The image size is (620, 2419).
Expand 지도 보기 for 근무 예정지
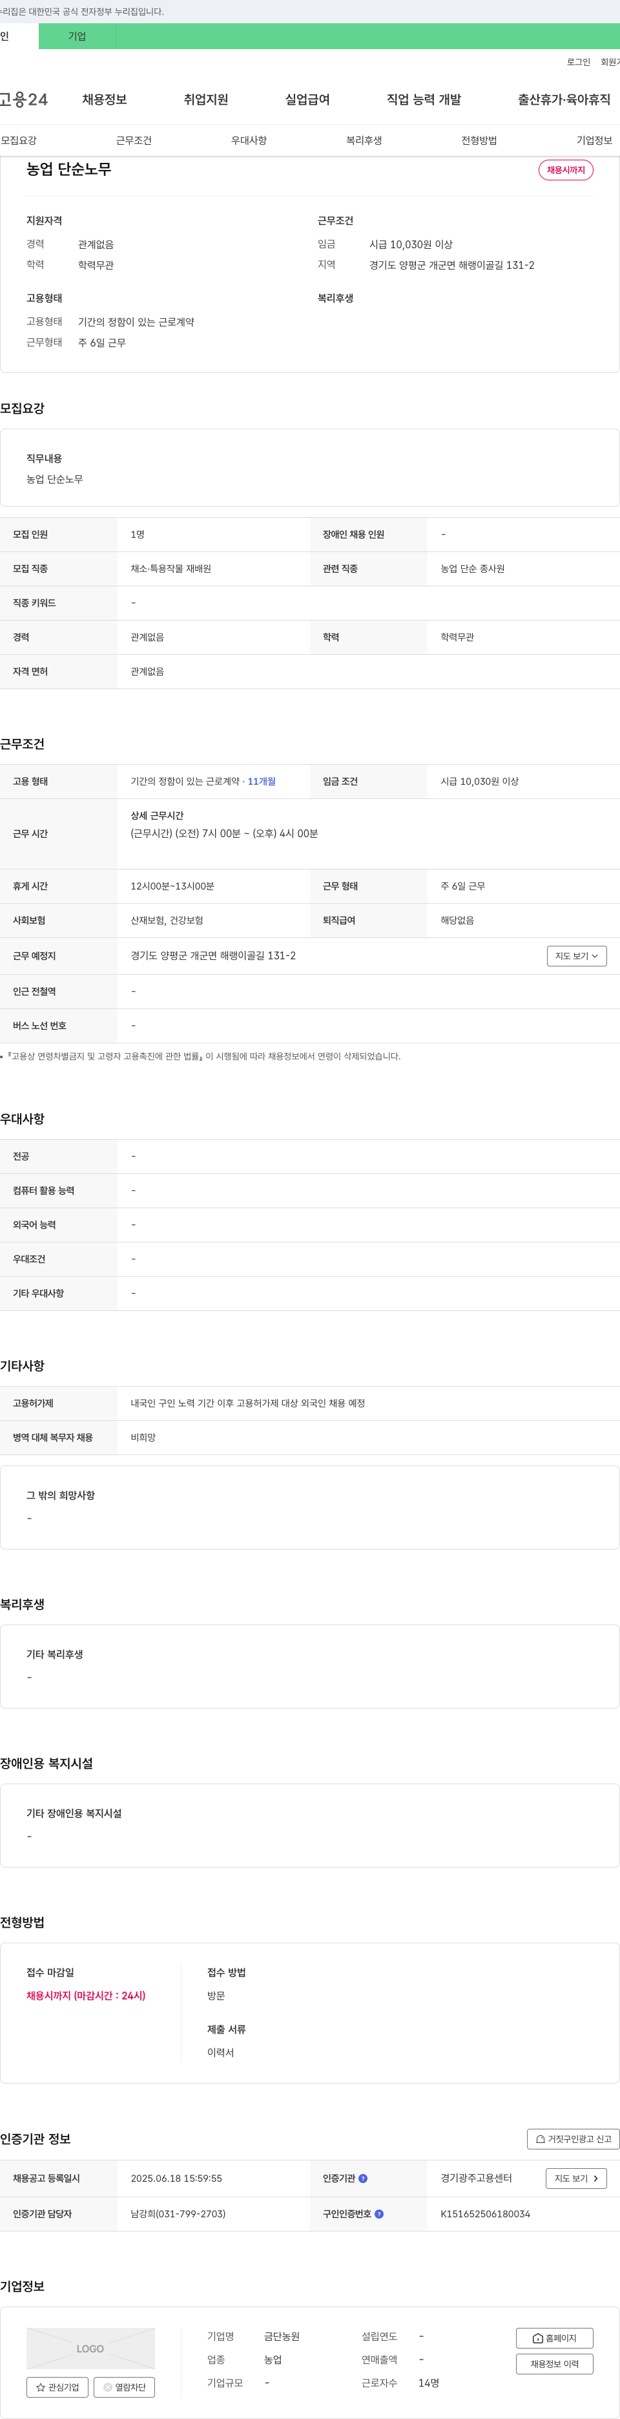[x=577, y=956]
